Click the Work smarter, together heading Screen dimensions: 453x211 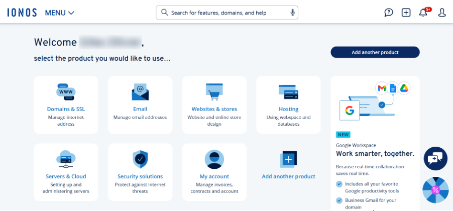coord(375,154)
